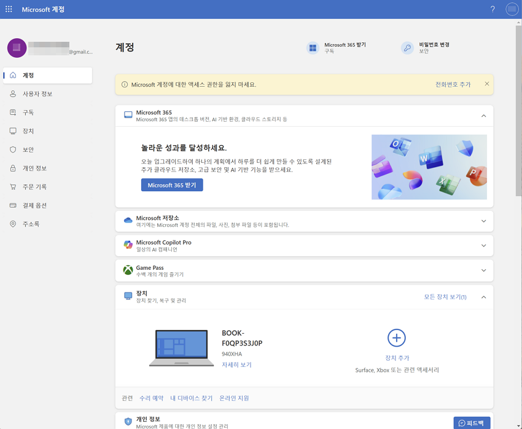Viewport: 522px width, 429px height.
Task: Open the 전화번호 추가 link
Action: (x=454, y=84)
